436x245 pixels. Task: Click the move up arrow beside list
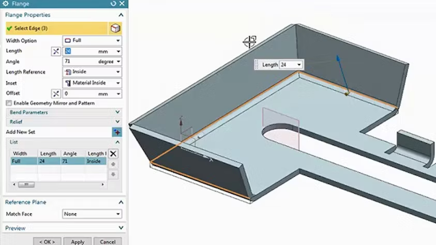coord(113,164)
